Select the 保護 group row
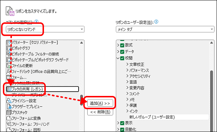Image resolution: width=217 pixels, height=132 pixels. click(x=133, y=105)
